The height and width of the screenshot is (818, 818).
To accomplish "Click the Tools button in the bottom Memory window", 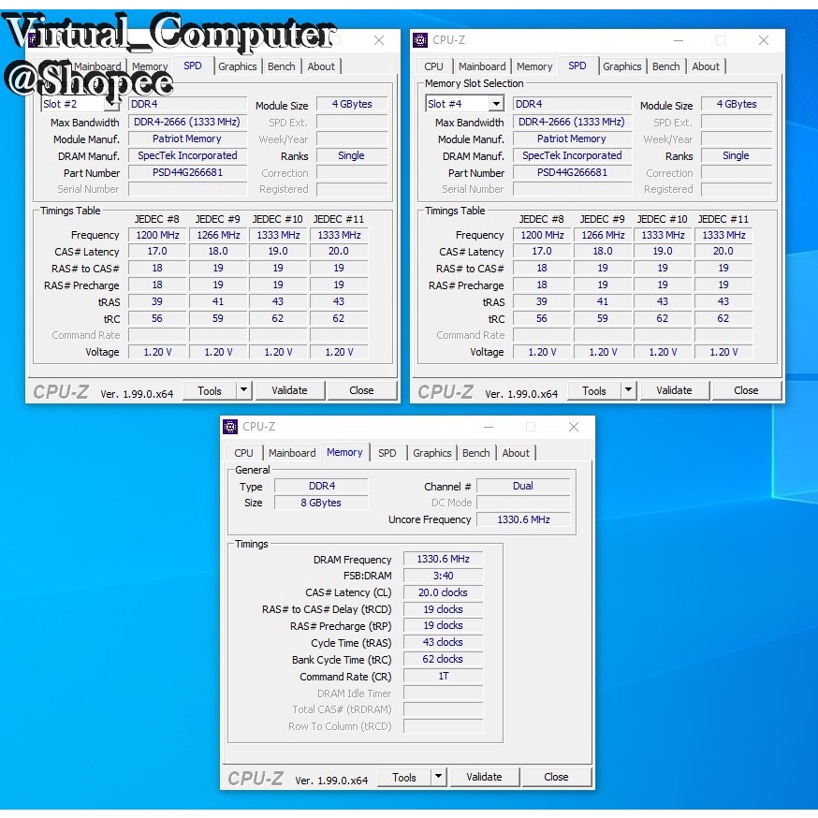I will click(x=404, y=777).
